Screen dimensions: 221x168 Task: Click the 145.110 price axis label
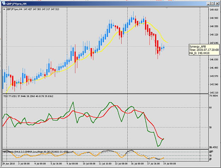click(x=214, y=93)
